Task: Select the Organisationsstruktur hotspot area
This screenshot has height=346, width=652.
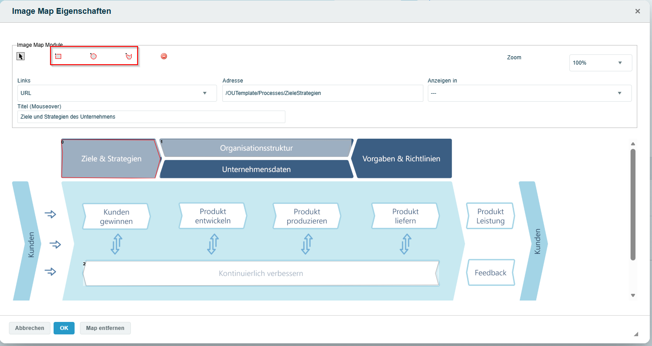Action: click(256, 148)
